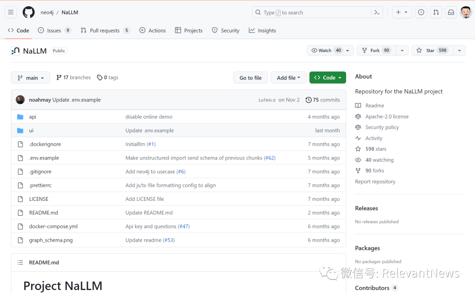Viewport: 475px width, 294px height.
Task: Open the .dockerignore file
Action: tap(45, 144)
